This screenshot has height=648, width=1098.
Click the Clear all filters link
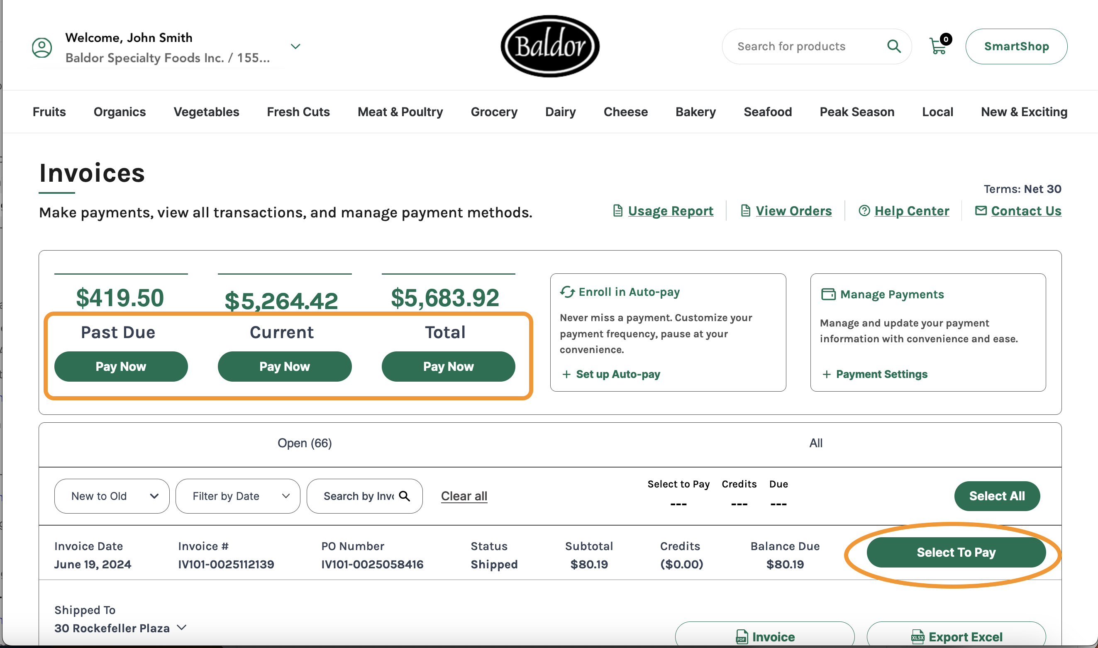(x=464, y=496)
